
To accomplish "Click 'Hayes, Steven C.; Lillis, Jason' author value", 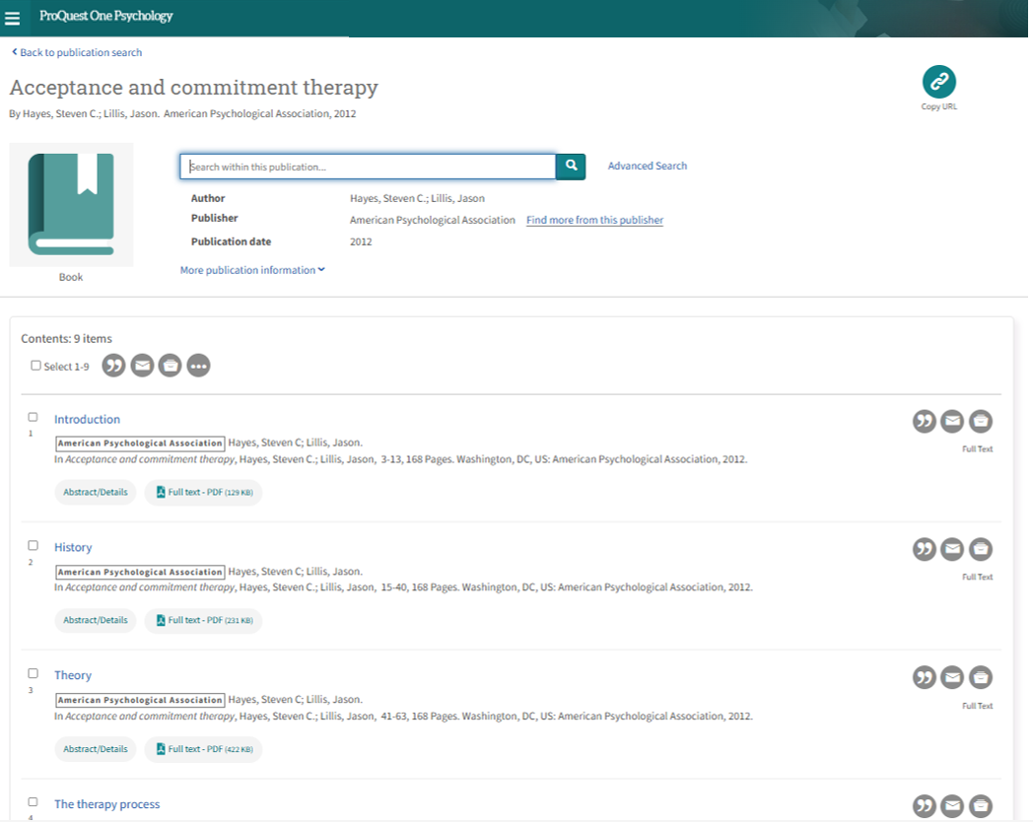I will pos(417,198).
